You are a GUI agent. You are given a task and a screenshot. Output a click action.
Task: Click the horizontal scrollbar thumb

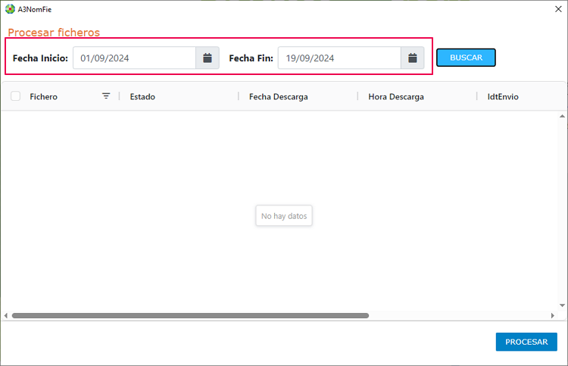point(190,316)
